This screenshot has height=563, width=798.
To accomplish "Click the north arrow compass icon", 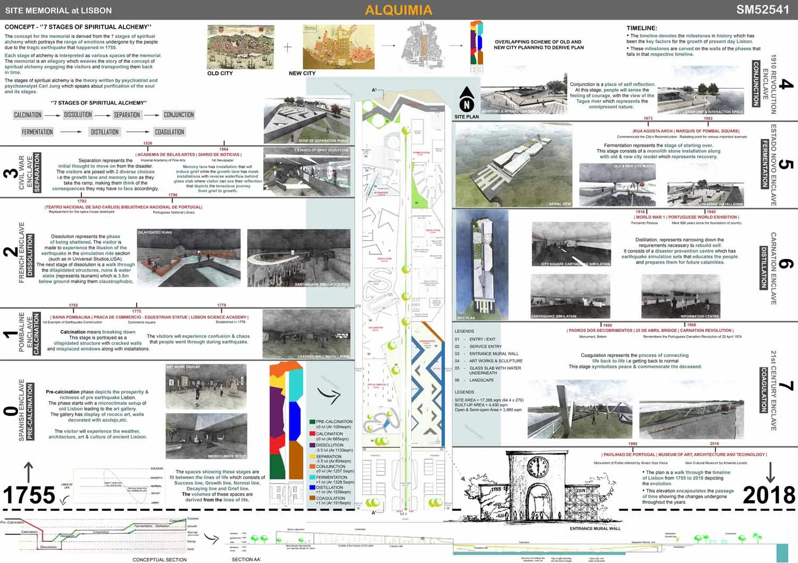I will pos(467,99).
